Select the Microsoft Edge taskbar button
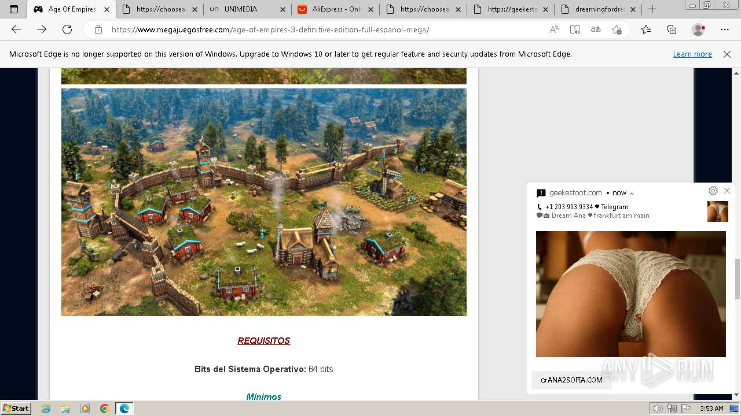 124,408
